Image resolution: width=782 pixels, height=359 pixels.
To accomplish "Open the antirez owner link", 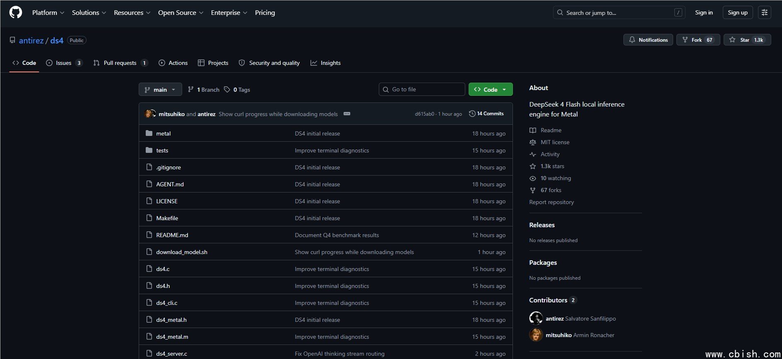I will pos(31,40).
